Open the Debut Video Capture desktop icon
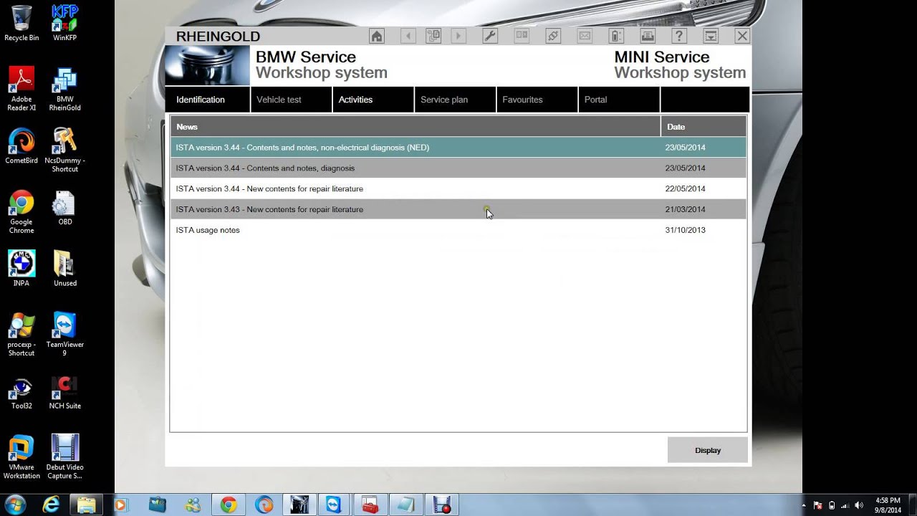The width and height of the screenshot is (917, 516). pyautogui.click(x=64, y=457)
